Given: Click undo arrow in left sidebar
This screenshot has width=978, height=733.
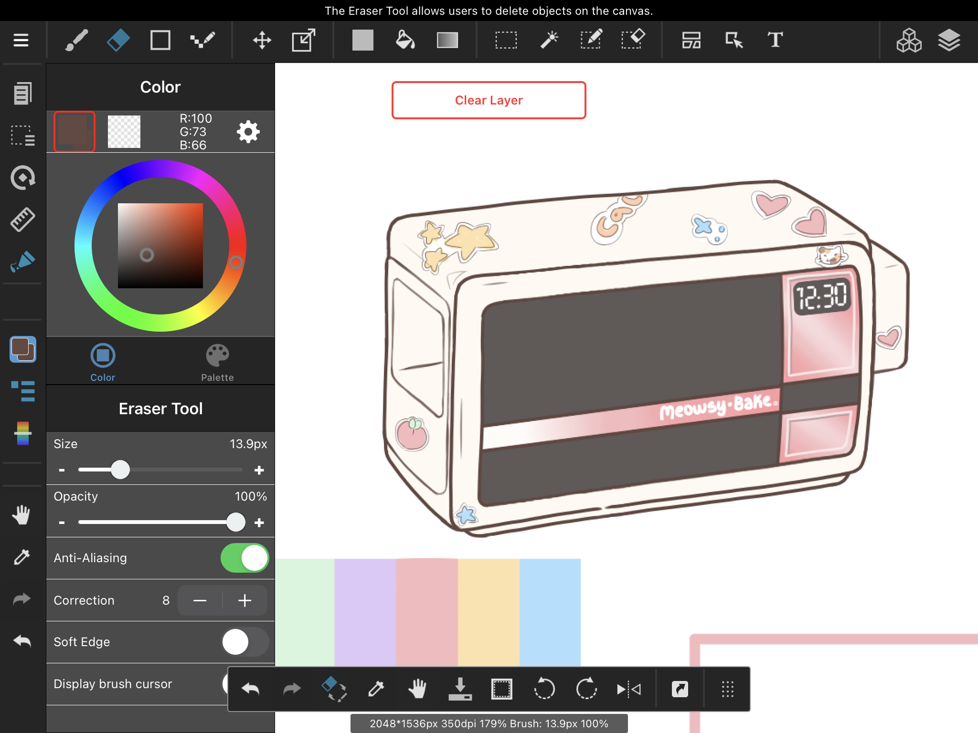Looking at the screenshot, I should coord(22,641).
